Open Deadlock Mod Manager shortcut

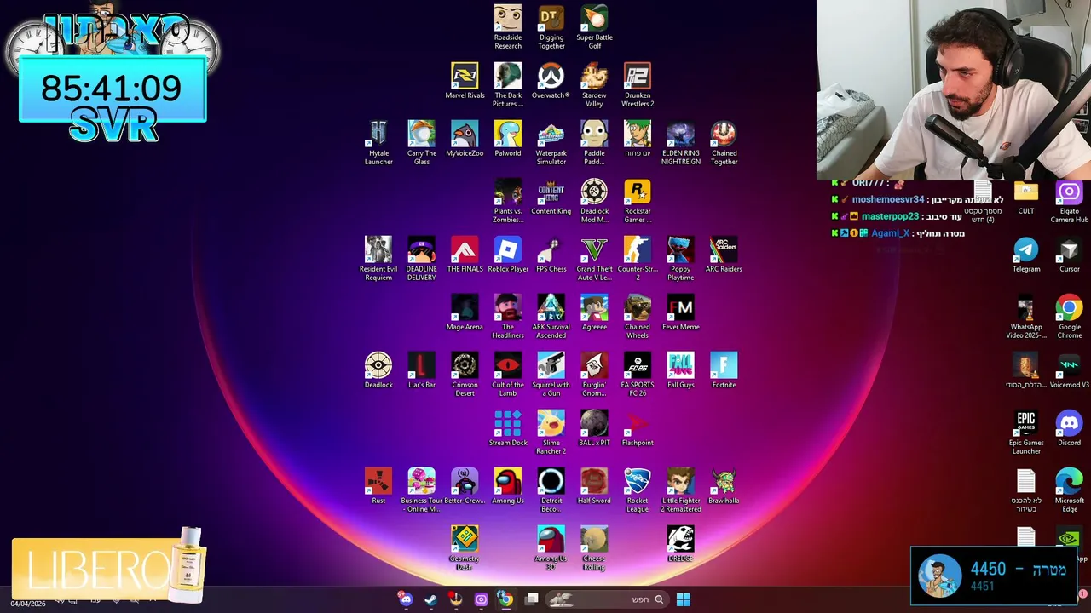coord(595,201)
